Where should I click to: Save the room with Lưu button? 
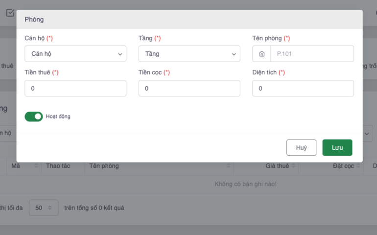[337, 147]
